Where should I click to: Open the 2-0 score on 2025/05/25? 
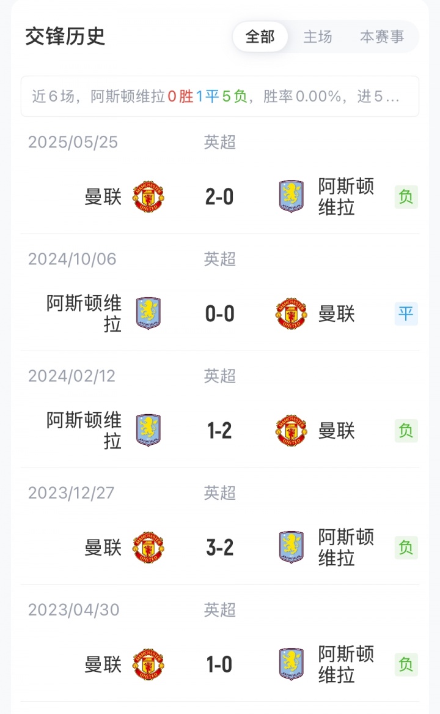[x=219, y=197]
